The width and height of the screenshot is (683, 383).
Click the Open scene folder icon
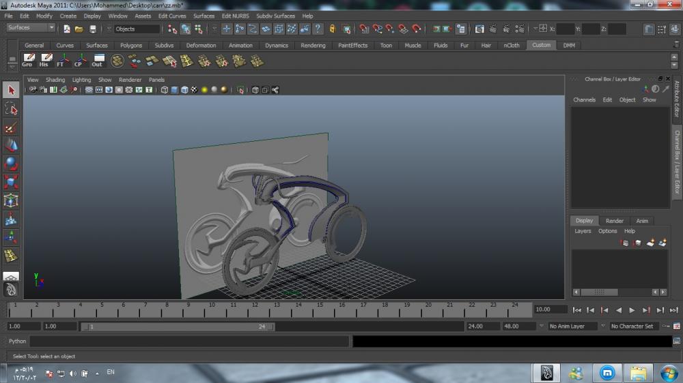[79, 29]
